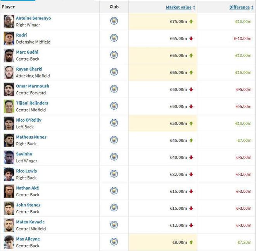The image size is (256, 251).
Task: Click the Club column header
Action: (x=114, y=7)
